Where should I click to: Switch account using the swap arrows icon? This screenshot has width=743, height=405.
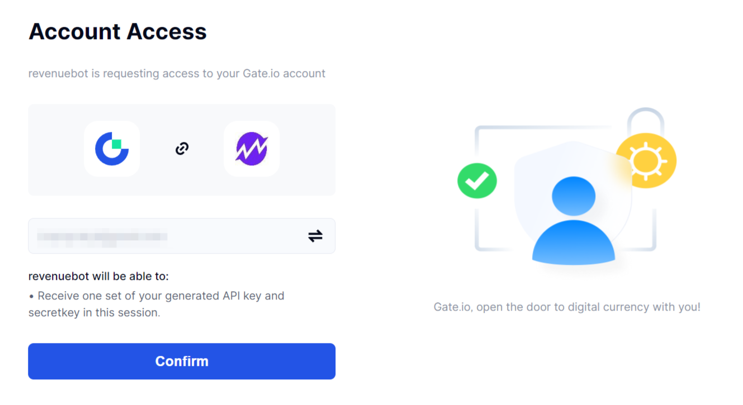click(315, 236)
